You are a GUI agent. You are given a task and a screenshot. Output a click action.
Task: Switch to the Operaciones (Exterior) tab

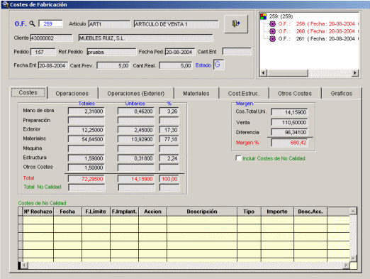136,94
